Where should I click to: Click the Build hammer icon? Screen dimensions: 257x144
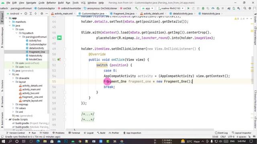click(137, 8)
